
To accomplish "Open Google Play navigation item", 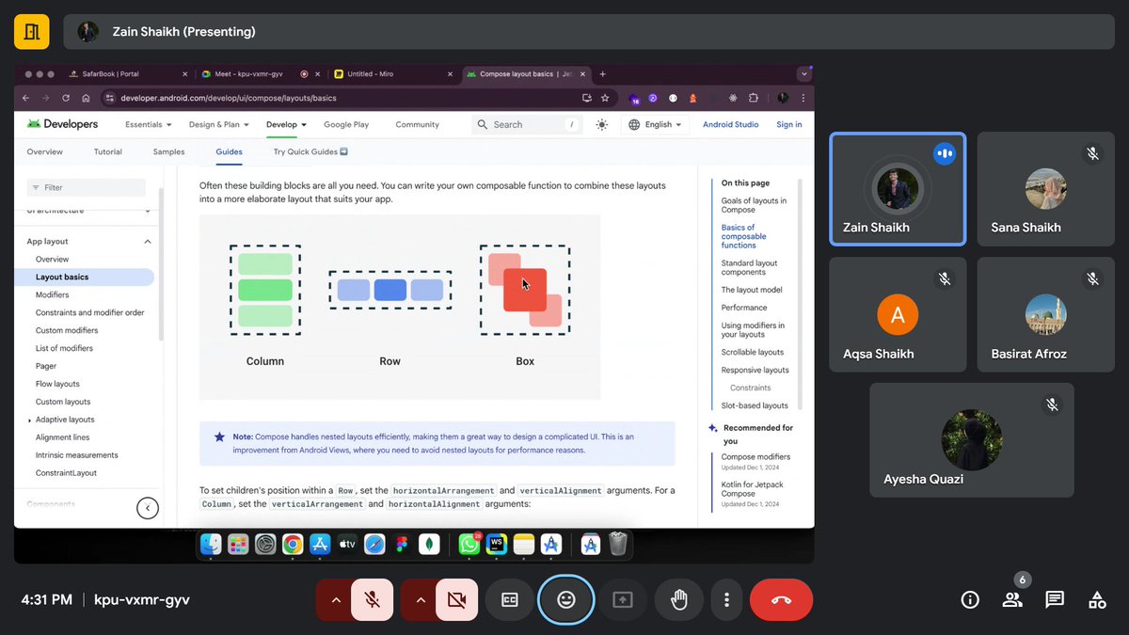I will point(346,124).
